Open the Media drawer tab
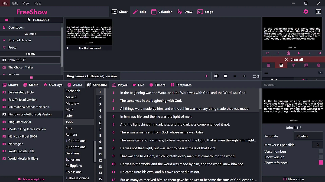Viewport: 325px width, 182px height. point(31,85)
